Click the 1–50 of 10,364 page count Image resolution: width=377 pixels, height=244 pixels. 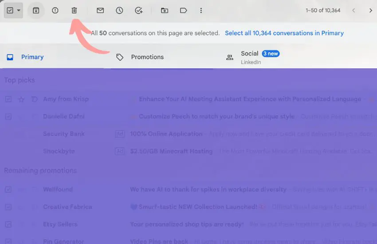tap(323, 10)
